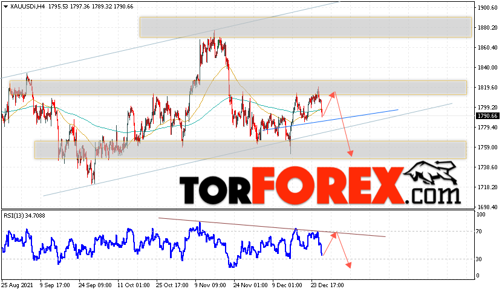
Task: Click the 1900.60 price axis label
Action: coord(487,8)
